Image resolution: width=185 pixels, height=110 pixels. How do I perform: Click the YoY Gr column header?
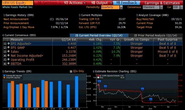point(111,39)
